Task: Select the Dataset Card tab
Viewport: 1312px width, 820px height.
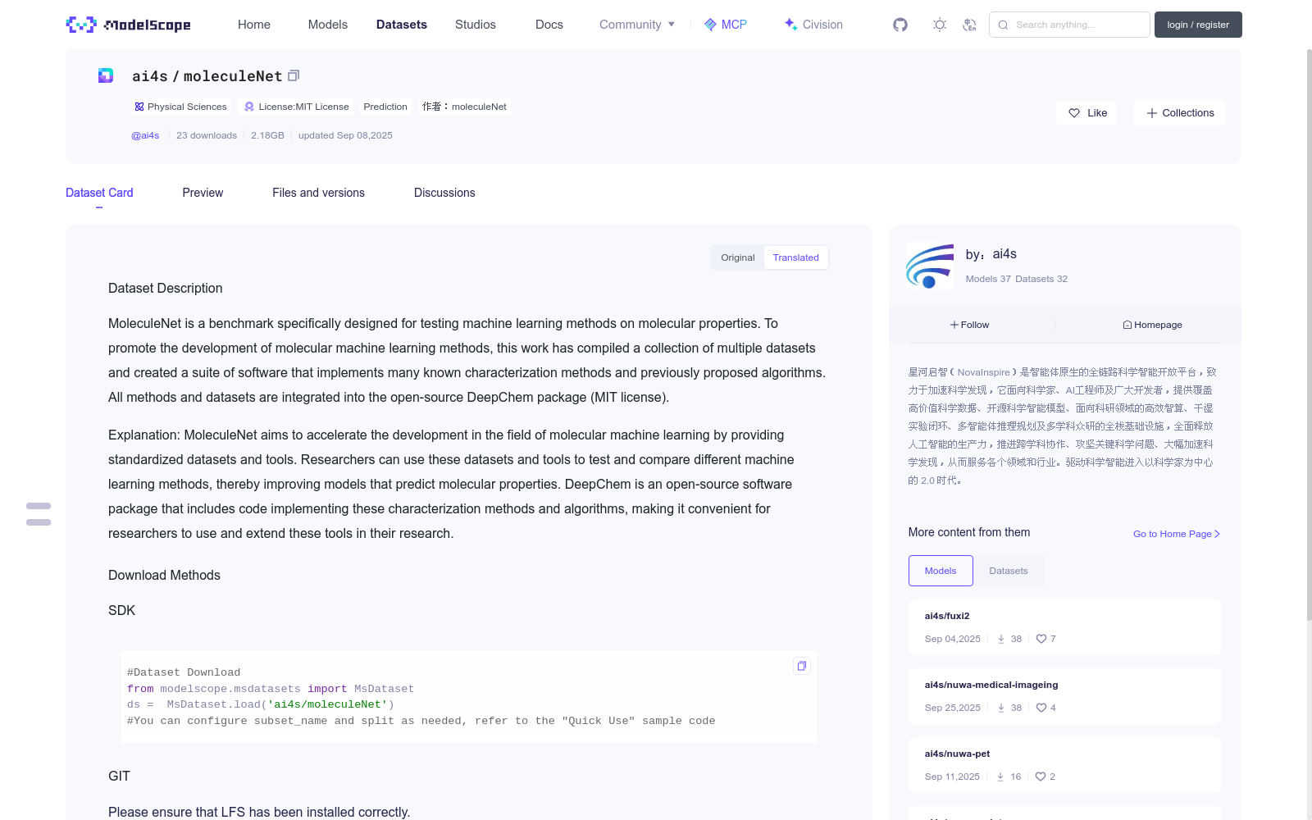Action: coord(99,193)
